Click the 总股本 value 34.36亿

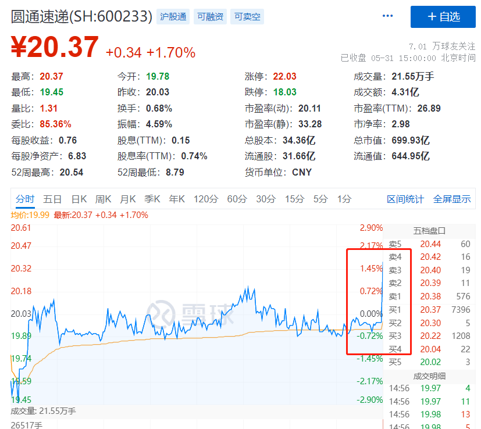pos(299,141)
